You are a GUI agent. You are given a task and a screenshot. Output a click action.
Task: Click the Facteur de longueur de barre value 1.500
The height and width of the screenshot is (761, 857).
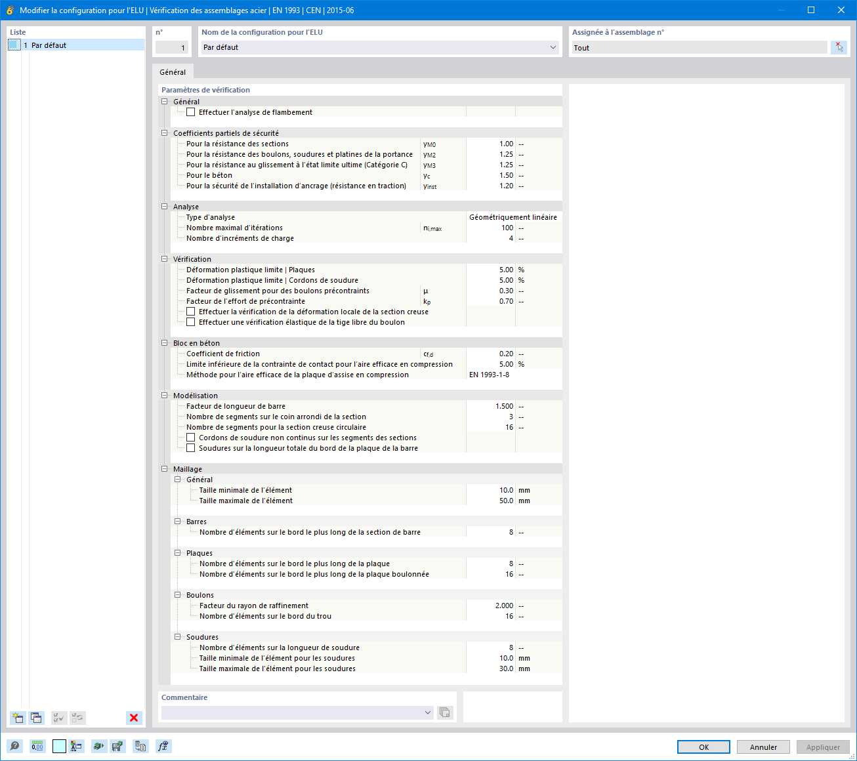click(491, 406)
